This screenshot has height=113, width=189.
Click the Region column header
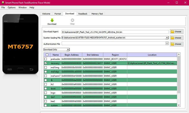[115, 55]
